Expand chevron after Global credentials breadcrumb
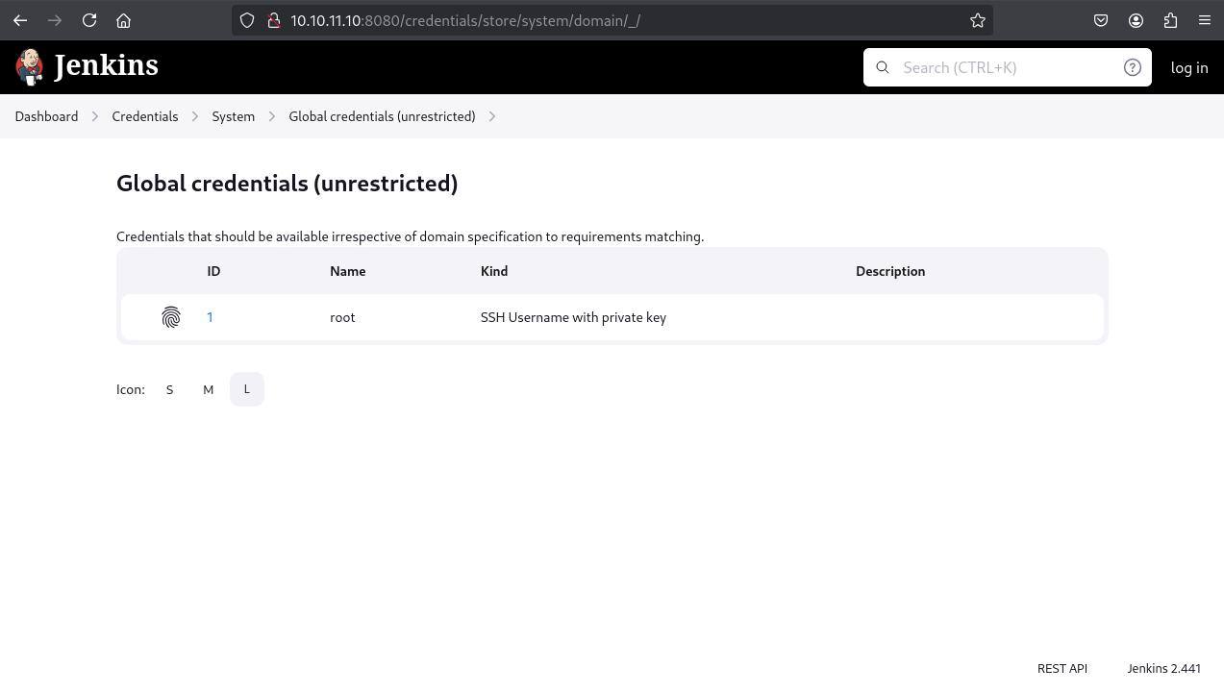The image size is (1224, 693). [x=492, y=116]
